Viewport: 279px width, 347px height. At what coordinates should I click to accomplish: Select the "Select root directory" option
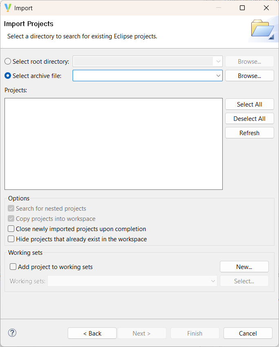(x=7, y=61)
